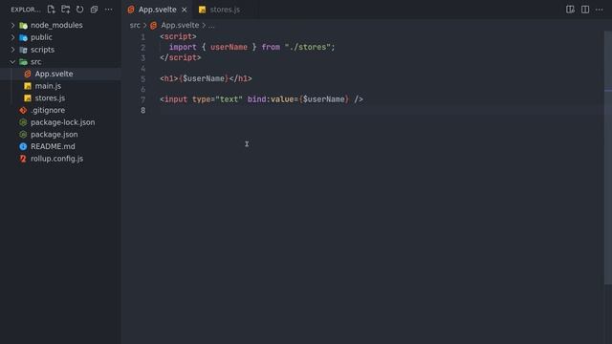Click src in the breadcrumb path
Screen dimensions: 612x344
(x=135, y=26)
